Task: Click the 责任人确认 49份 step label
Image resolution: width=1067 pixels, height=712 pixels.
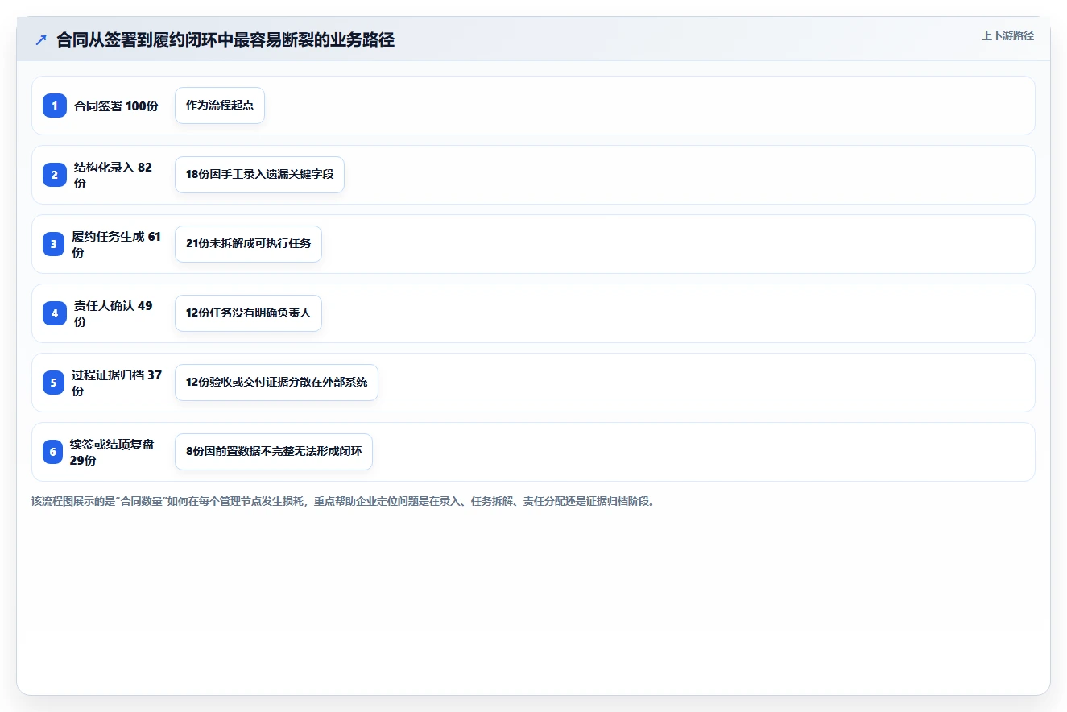Action: coord(114,313)
